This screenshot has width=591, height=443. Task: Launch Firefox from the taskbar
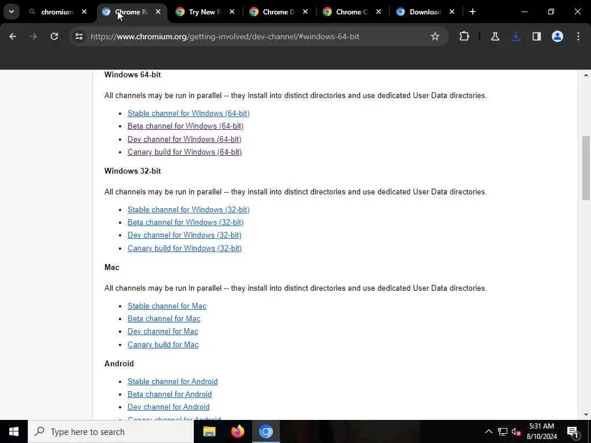pyautogui.click(x=237, y=431)
